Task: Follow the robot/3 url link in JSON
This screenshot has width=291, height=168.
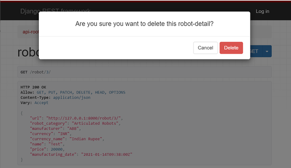Action: point(83,118)
